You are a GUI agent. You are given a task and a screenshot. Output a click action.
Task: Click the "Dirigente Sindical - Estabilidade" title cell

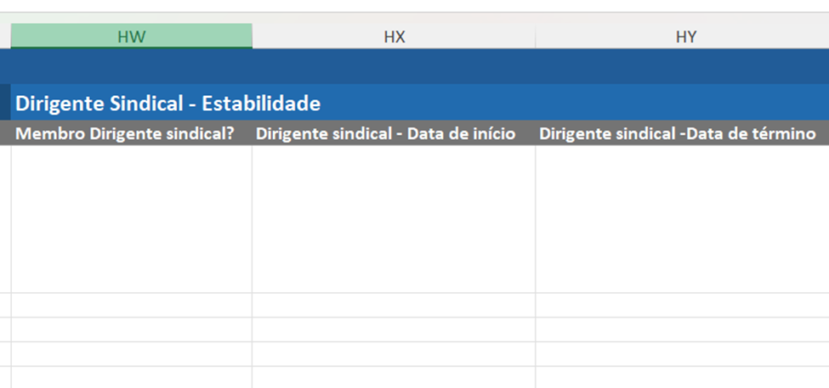point(168,104)
